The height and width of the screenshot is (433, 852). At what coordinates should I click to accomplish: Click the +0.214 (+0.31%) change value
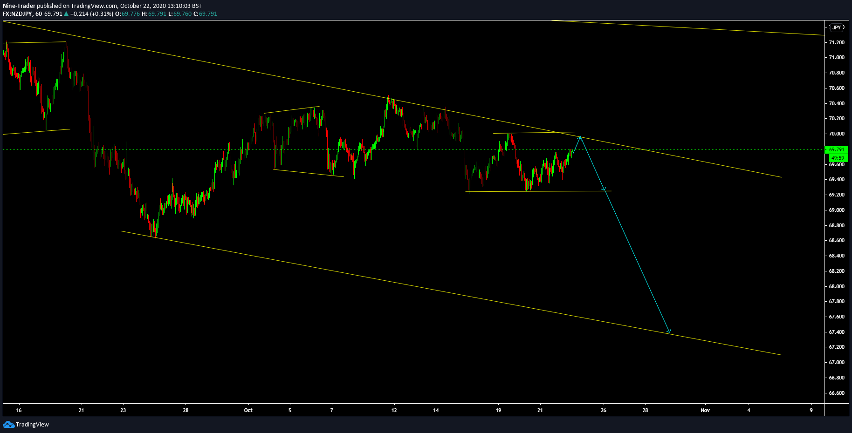click(x=91, y=14)
